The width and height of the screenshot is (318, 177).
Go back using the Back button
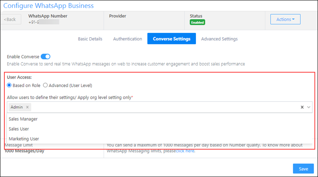pos(11,19)
